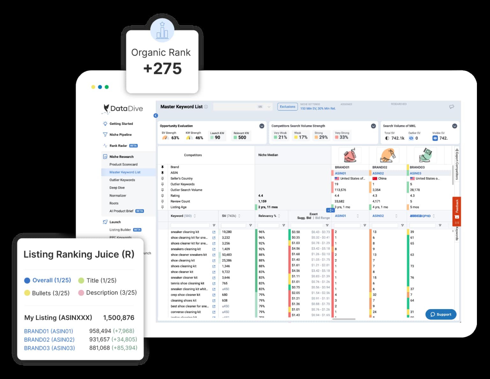Click the green Very Weak 21% swatch
490x379 pixels.
click(275, 137)
